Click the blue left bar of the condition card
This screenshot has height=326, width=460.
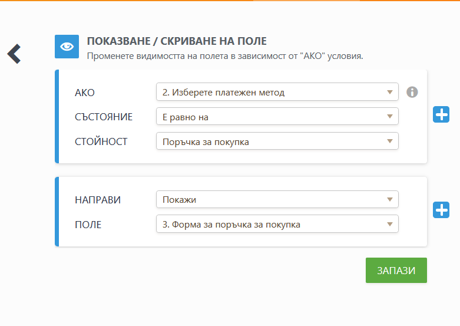pos(57,116)
